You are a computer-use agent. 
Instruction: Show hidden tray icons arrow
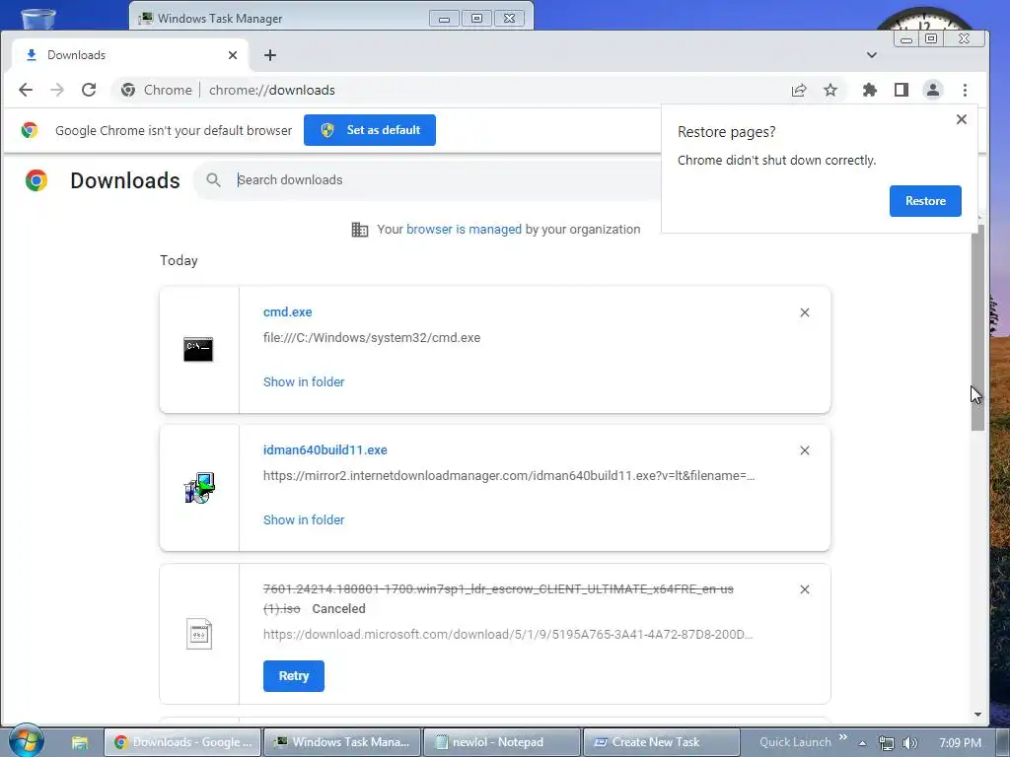[862, 743]
